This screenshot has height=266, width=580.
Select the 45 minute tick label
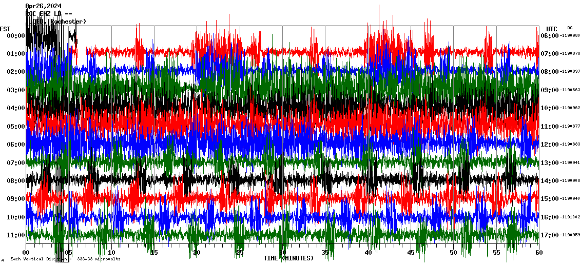click(411, 253)
